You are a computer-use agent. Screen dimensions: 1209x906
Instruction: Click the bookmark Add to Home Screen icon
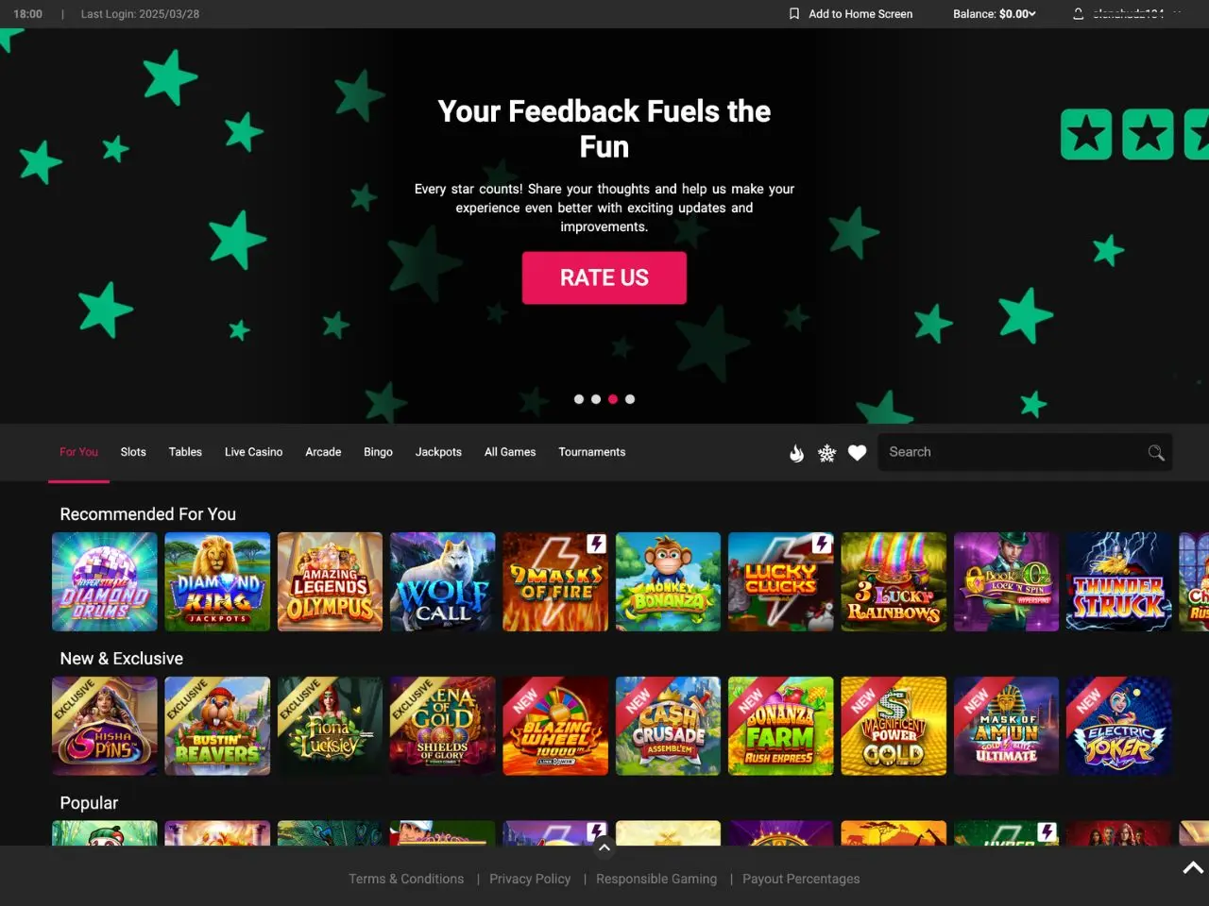coord(794,14)
